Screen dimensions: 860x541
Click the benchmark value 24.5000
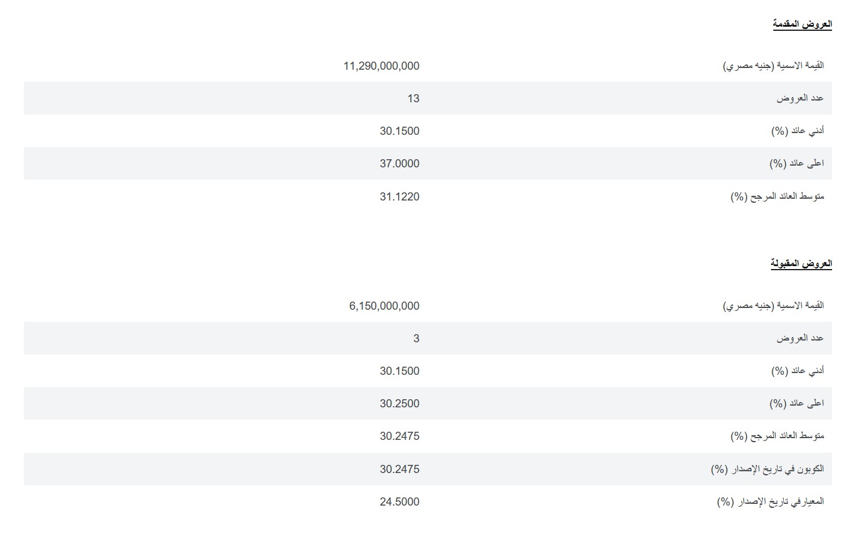(399, 501)
